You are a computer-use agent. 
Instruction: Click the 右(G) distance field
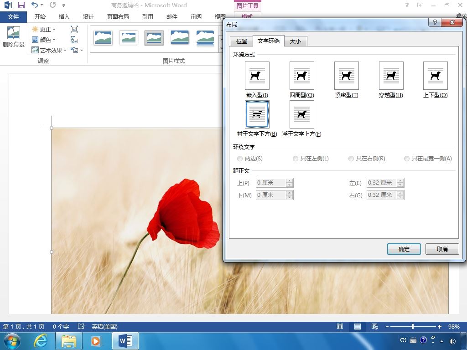point(382,195)
